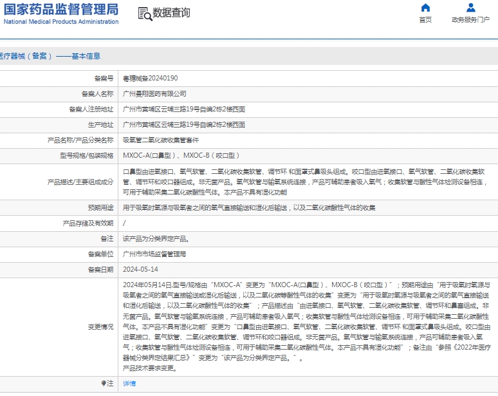The image size is (498, 396).
Task: Click the slash value for 产品存储及有效期
Action: 124,223
